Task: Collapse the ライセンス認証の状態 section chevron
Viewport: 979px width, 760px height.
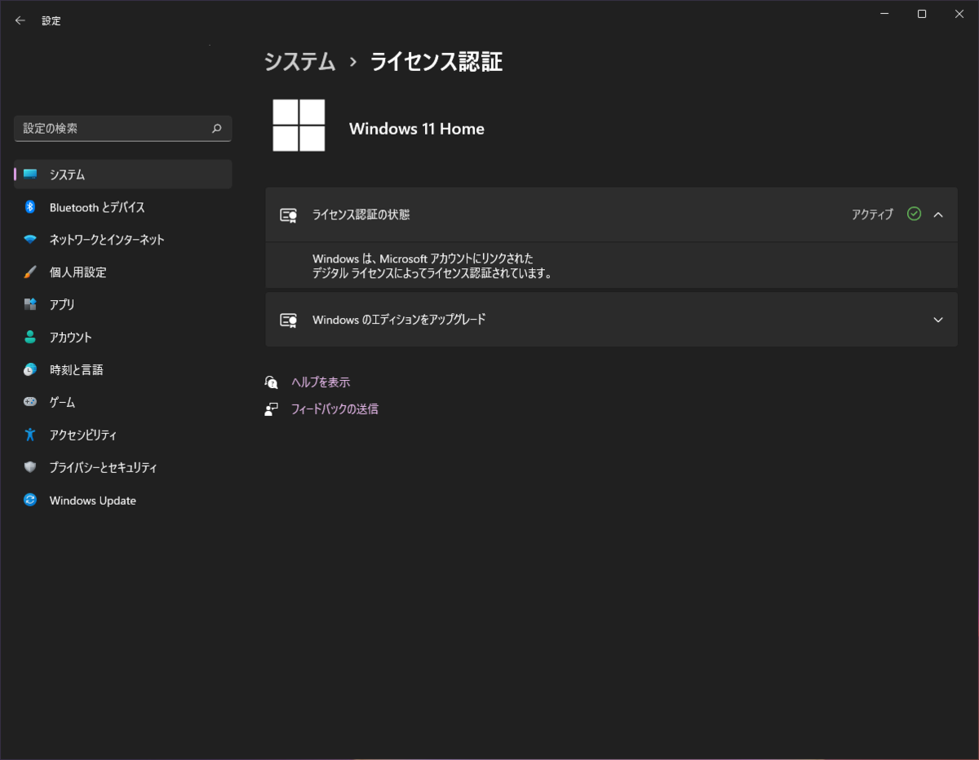Action: 938,214
